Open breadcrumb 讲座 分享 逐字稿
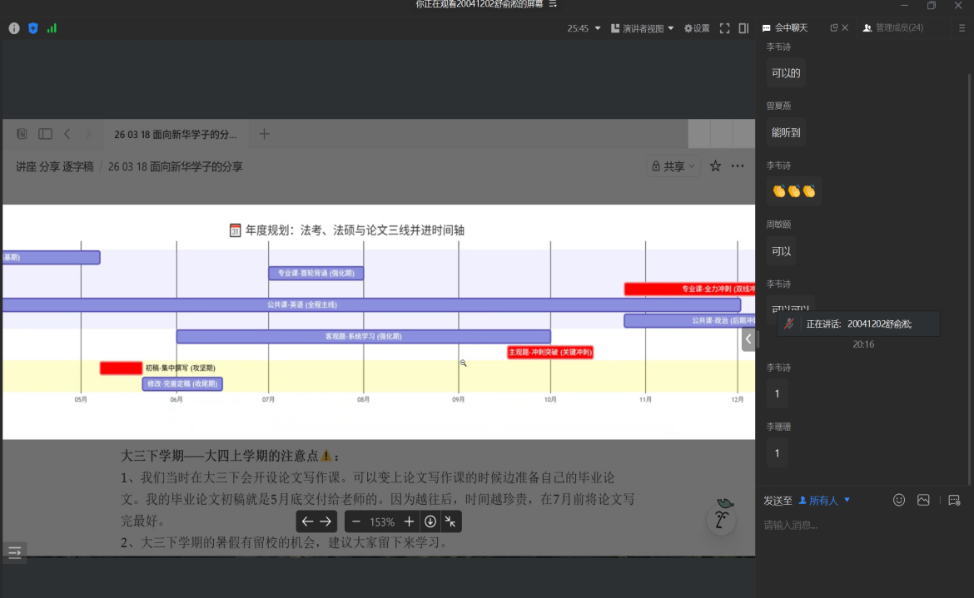 (x=55, y=167)
